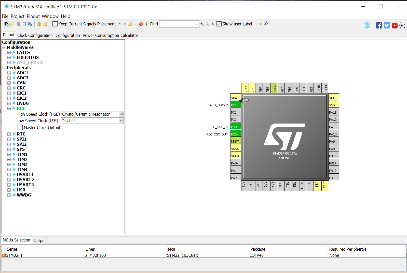Click the 10-year anniversary badge icon
This screenshot has height=273, width=407.
pos(367,25)
